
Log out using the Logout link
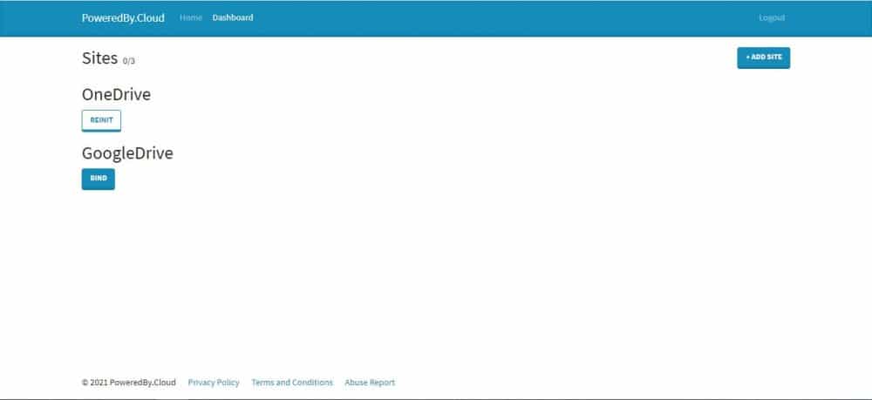coord(772,17)
